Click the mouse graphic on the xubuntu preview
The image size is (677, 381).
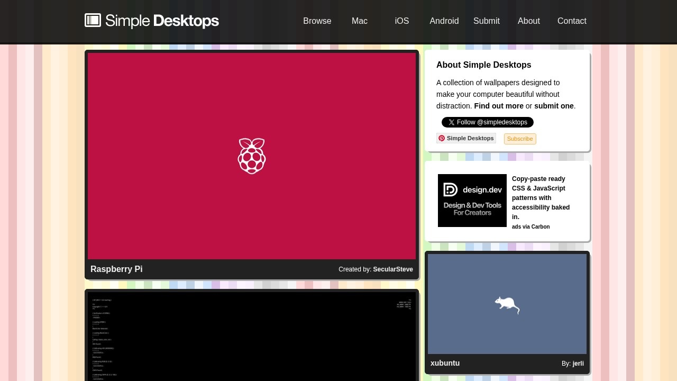(507, 305)
